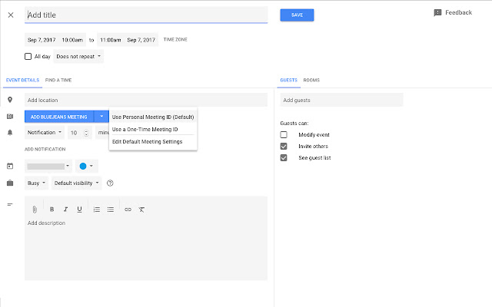Insert a link in the description
The image size is (492, 307).
[128, 209]
